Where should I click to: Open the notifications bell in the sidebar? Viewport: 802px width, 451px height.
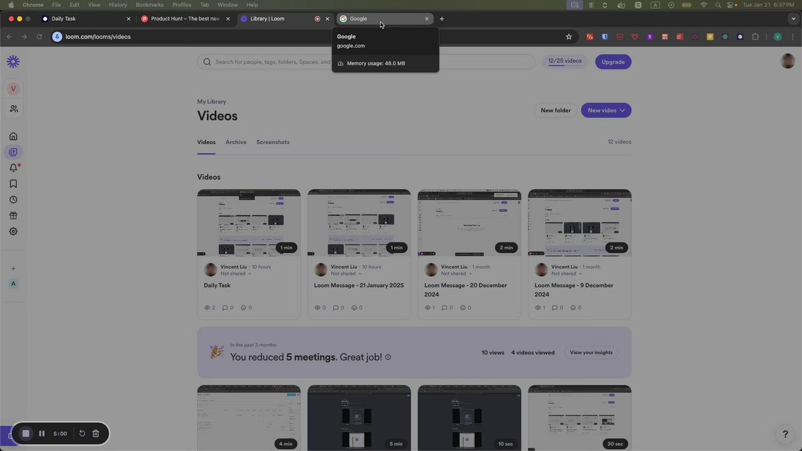13,168
